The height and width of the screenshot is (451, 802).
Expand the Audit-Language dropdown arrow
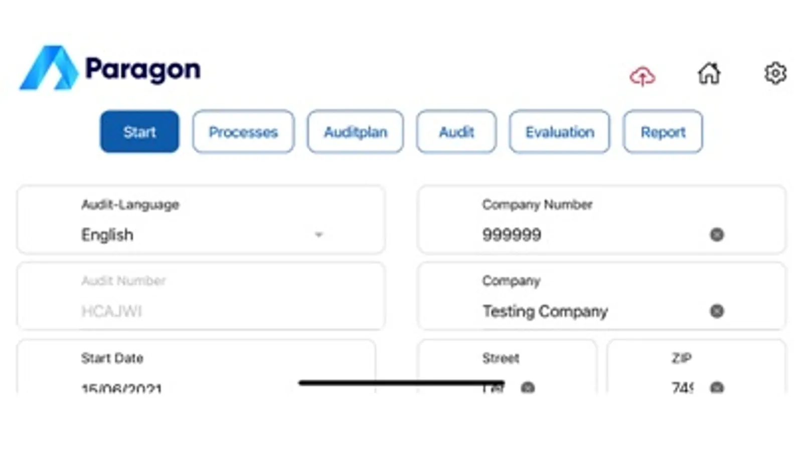pyautogui.click(x=318, y=235)
